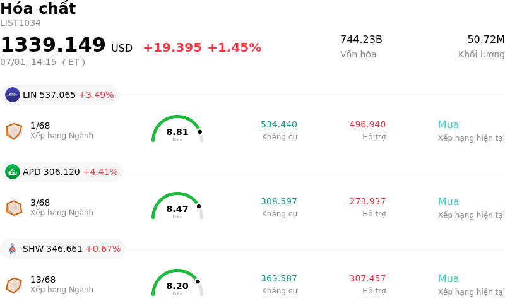
Task: Select the radar rank icon for APD 3/68
Action: (x=14, y=208)
